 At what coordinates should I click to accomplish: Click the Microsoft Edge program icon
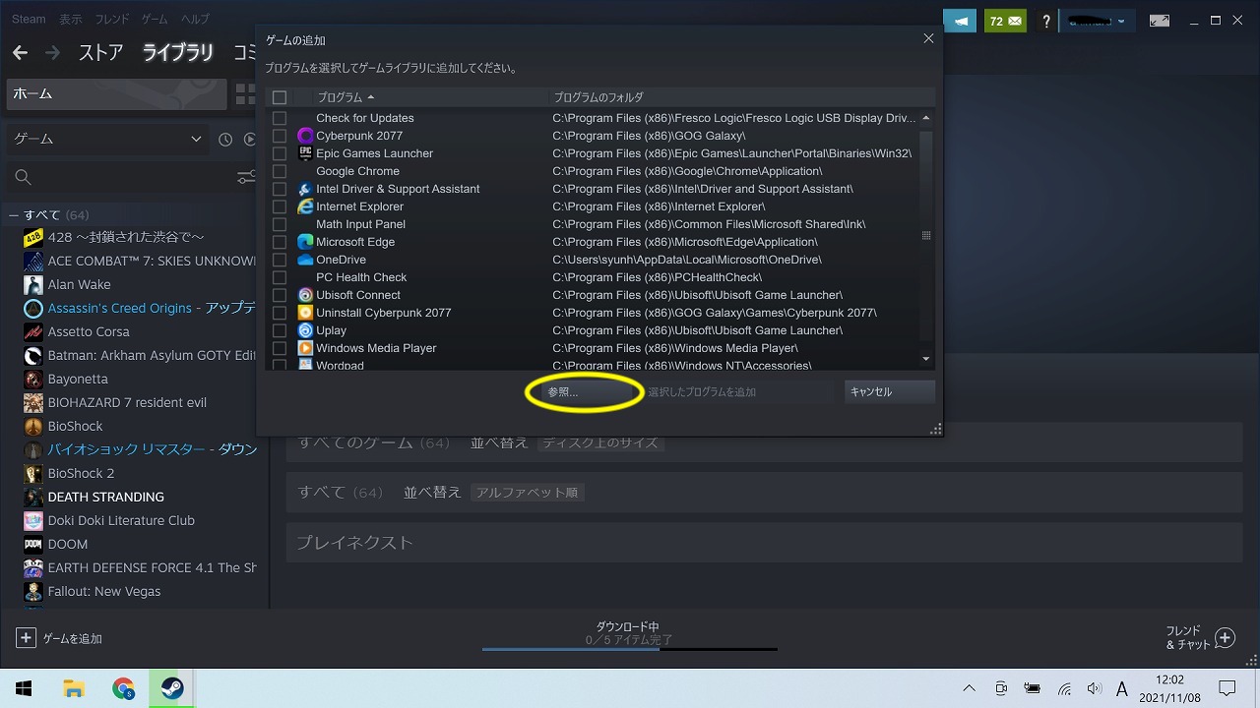tap(305, 242)
